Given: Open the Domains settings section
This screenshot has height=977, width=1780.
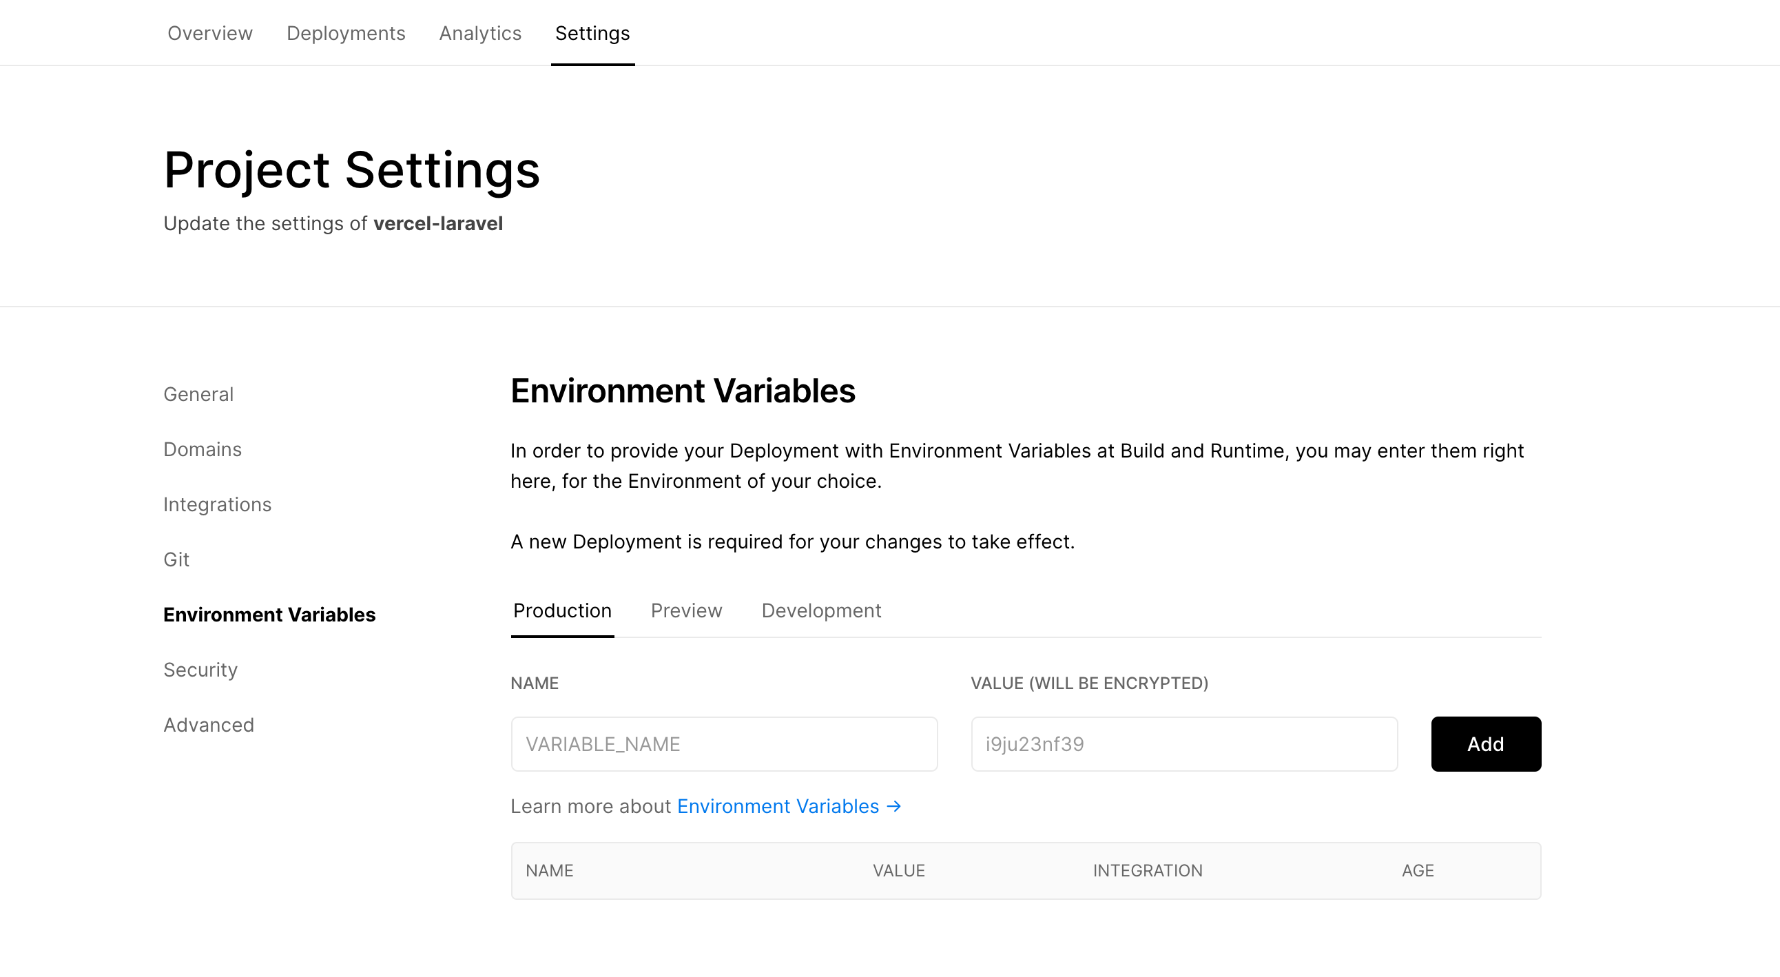Looking at the screenshot, I should click(202, 449).
